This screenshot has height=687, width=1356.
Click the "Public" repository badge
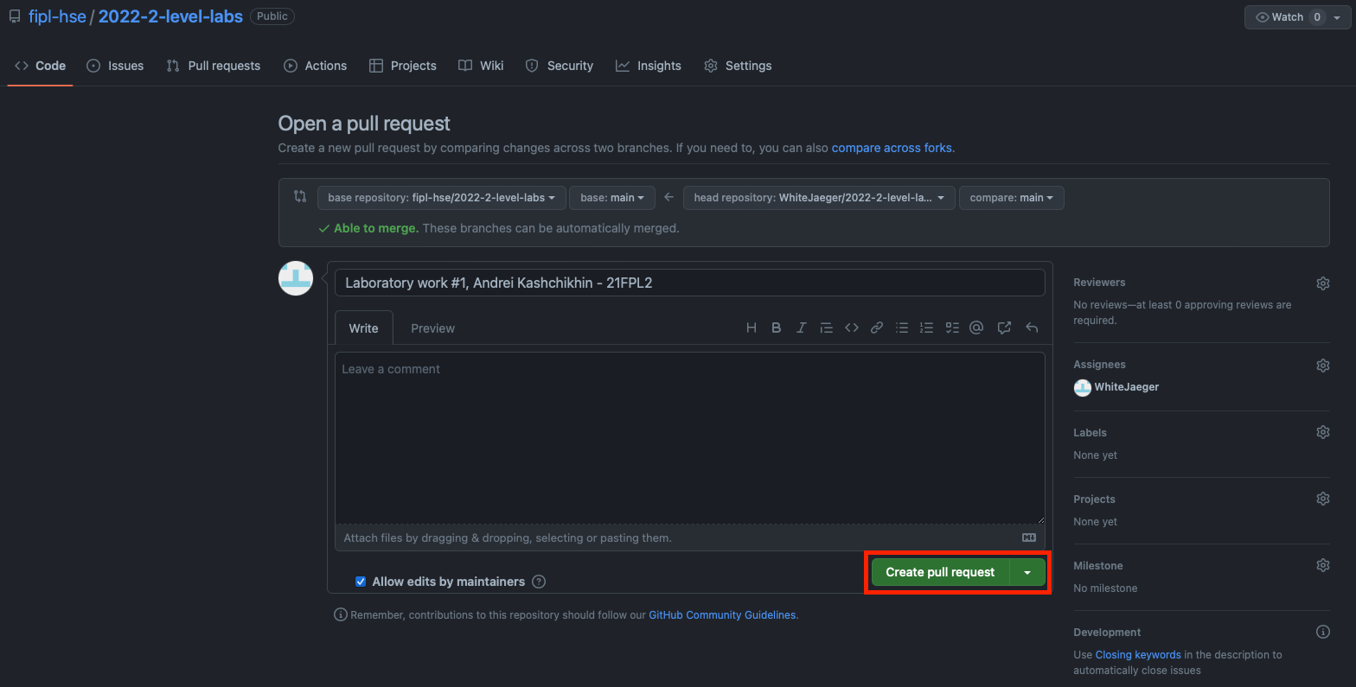[x=272, y=16]
